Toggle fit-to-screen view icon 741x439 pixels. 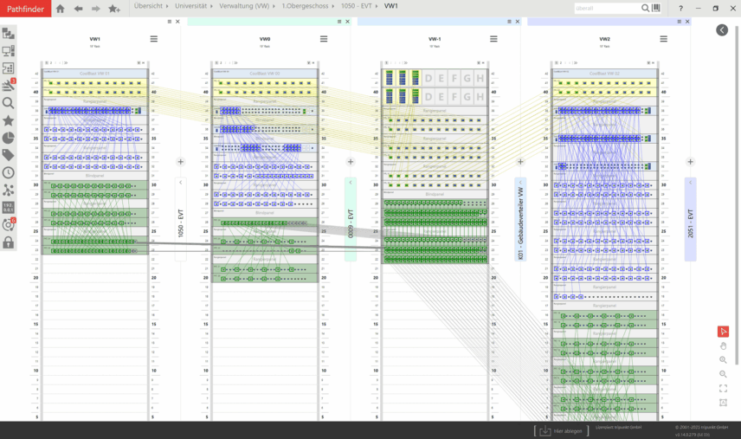point(723,388)
